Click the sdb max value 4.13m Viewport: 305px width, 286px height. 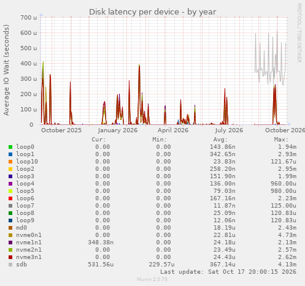287,265
